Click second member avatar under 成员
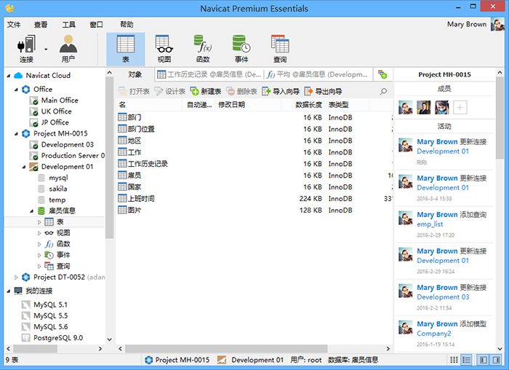Viewport: 509px width, 370px height. click(x=424, y=108)
